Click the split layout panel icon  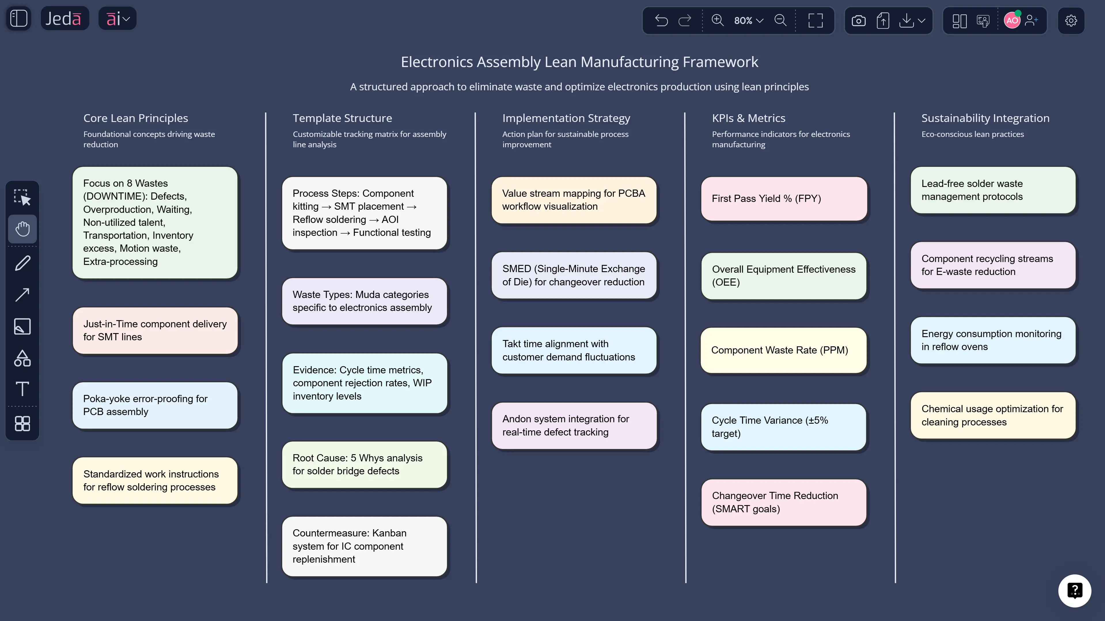(960, 20)
